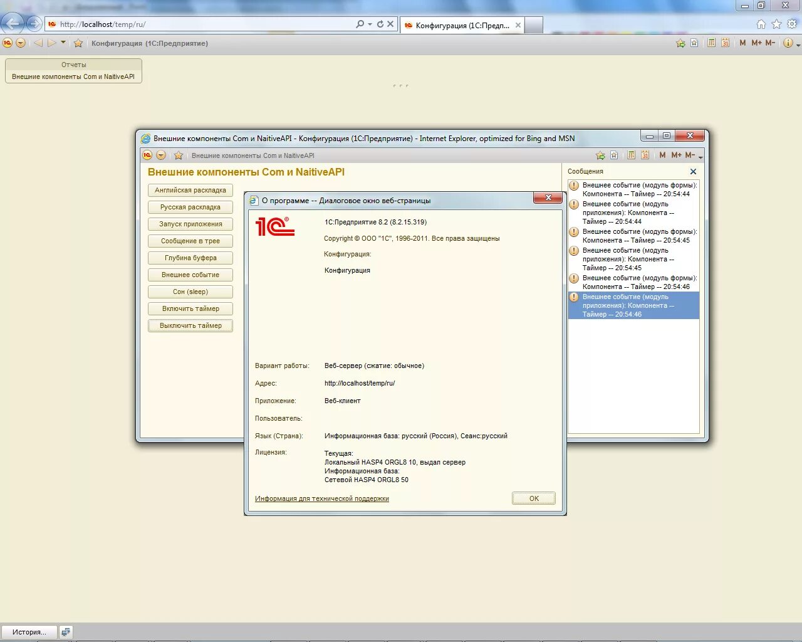
Task: Add to favorites in the popup window toolbar
Action: pyautogui.click(x=600, y=155)
